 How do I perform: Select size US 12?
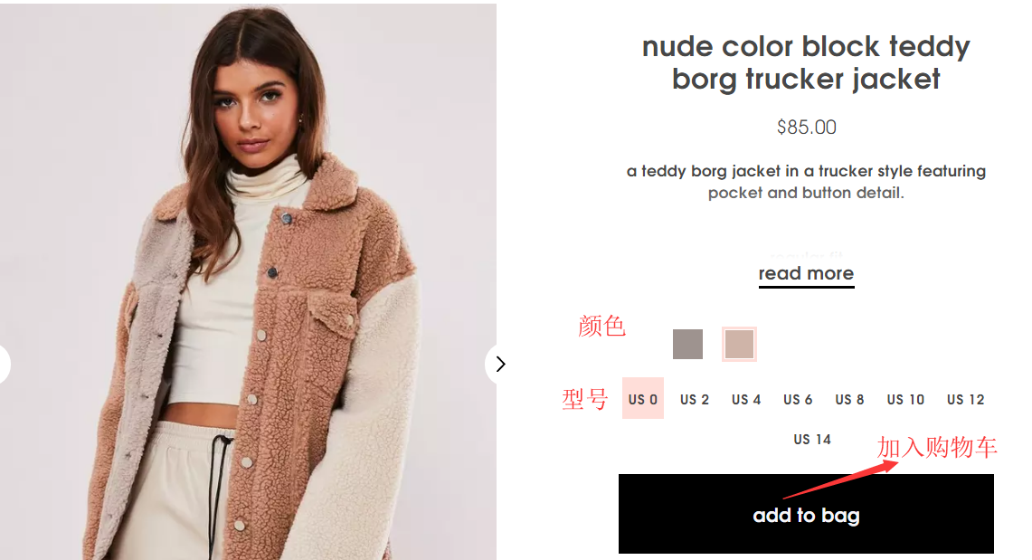coord(966,400)
